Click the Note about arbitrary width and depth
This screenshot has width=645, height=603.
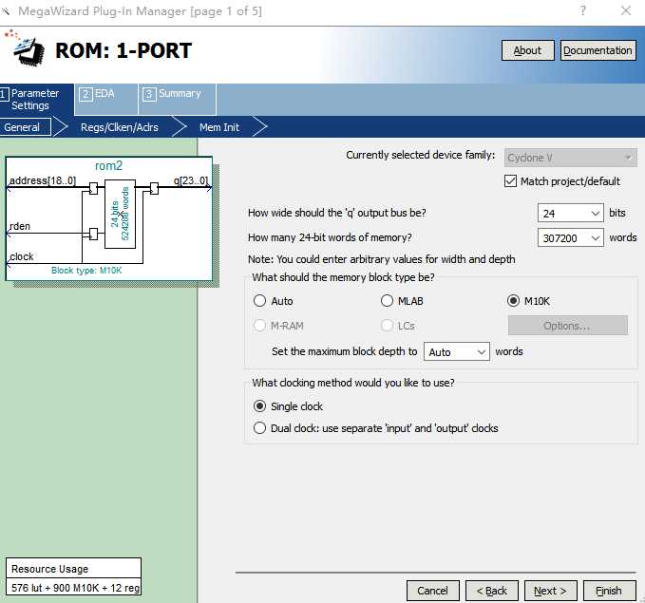[x=381, y=259]
